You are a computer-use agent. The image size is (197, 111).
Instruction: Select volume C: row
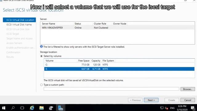[x=119, y=65]
